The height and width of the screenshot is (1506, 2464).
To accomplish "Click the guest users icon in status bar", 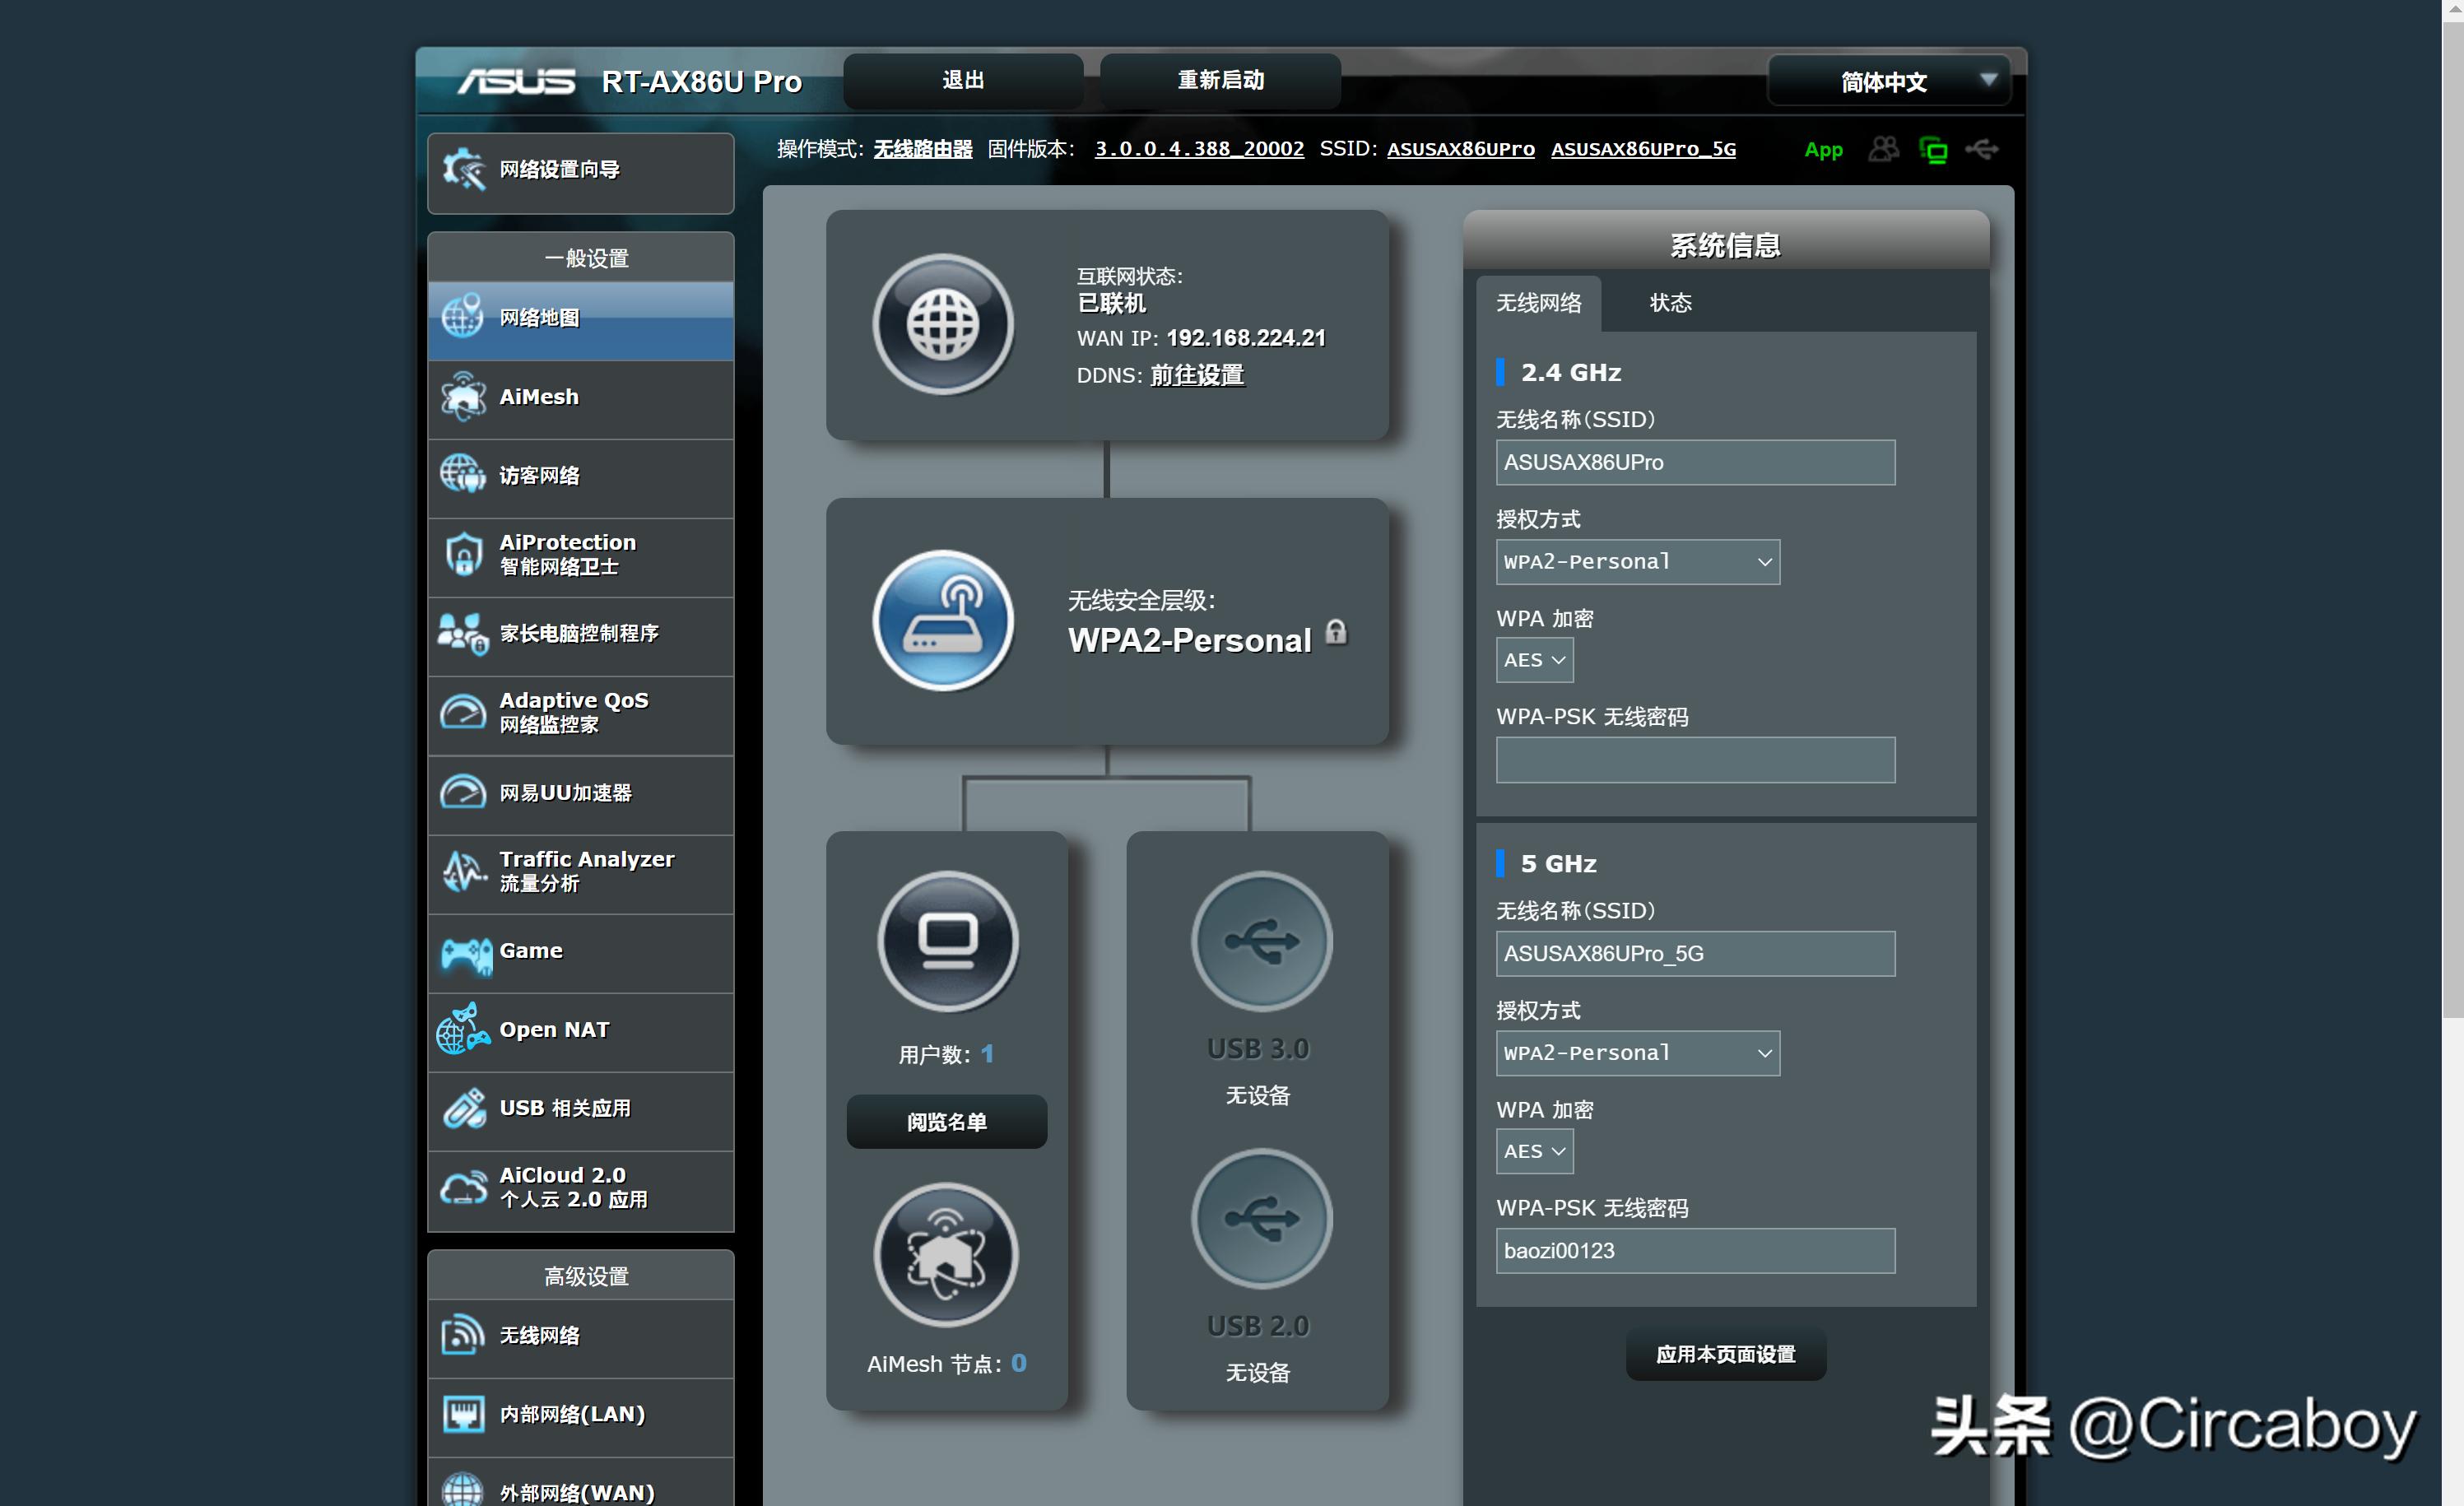I will pos(1883,150).
